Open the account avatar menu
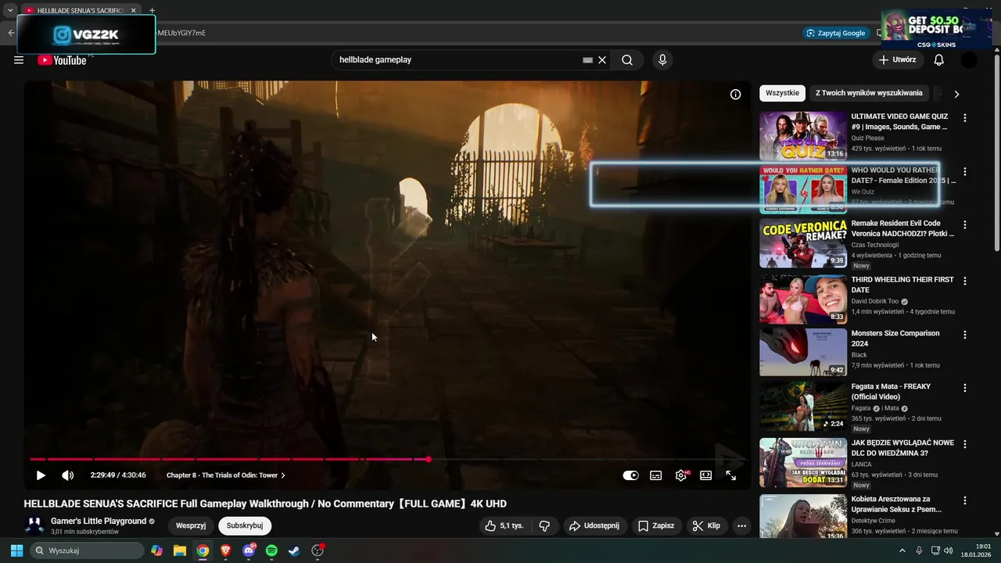Image resolution: width=1001 pixels, height=563 pixels. coord(969,60)
